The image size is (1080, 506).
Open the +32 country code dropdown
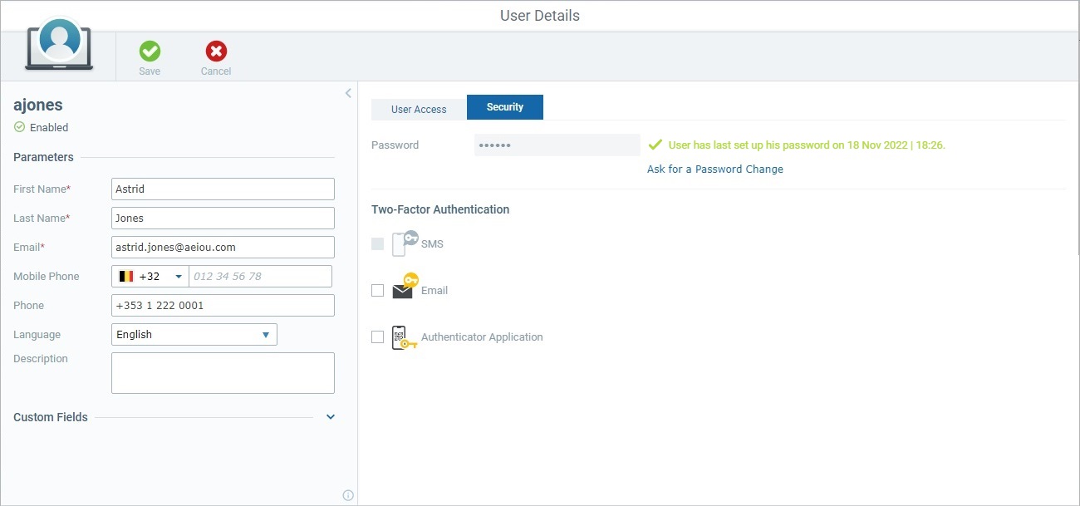coord(150,276)
